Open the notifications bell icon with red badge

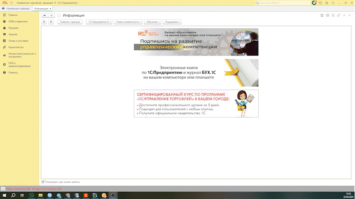(x=314, y=3)
